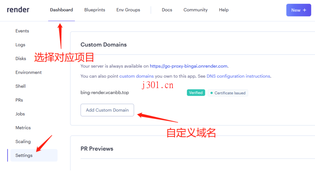Follow the custom domains link

pos(136,76)
